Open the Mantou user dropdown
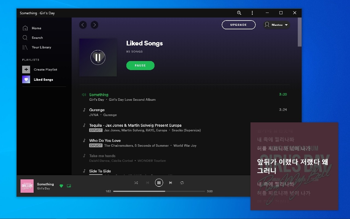The height and width of the screenshot is (219, 350). coord(276,25)
